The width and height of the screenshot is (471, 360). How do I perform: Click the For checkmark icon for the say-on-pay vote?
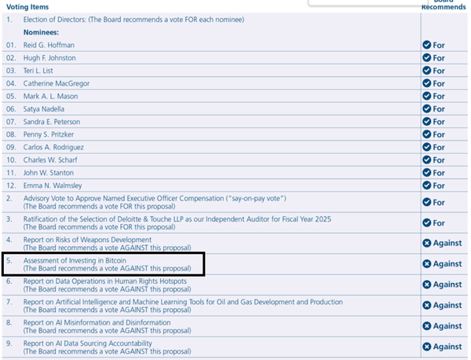coord(426,202)
